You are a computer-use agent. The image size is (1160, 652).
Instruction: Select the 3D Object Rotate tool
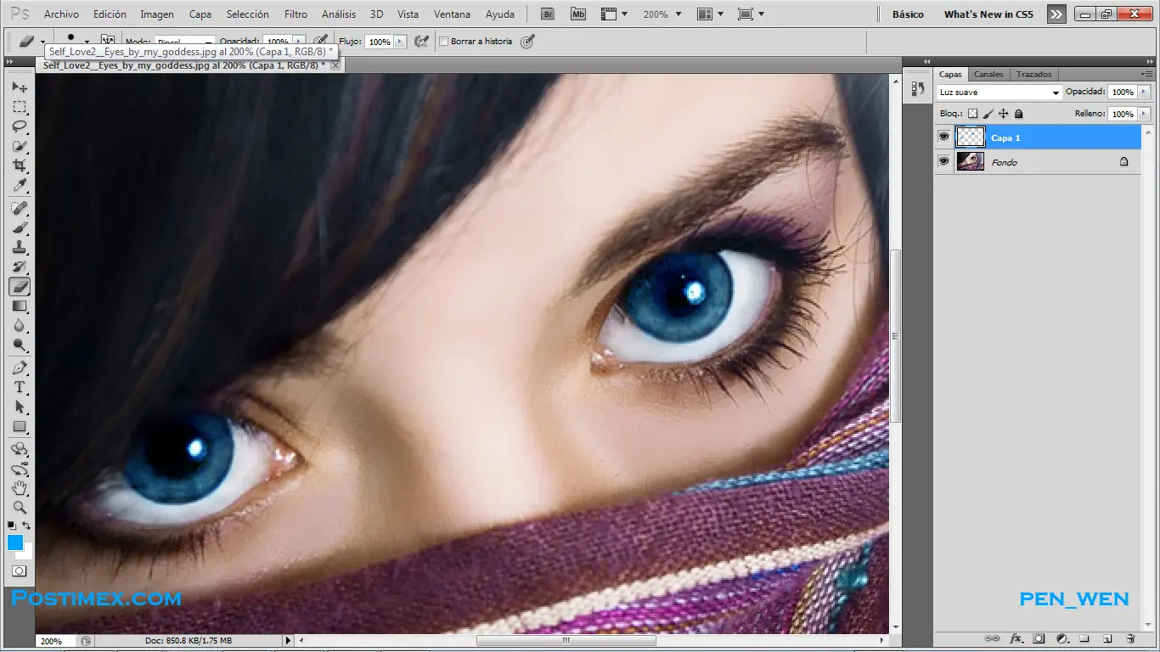tap(20, 450)
